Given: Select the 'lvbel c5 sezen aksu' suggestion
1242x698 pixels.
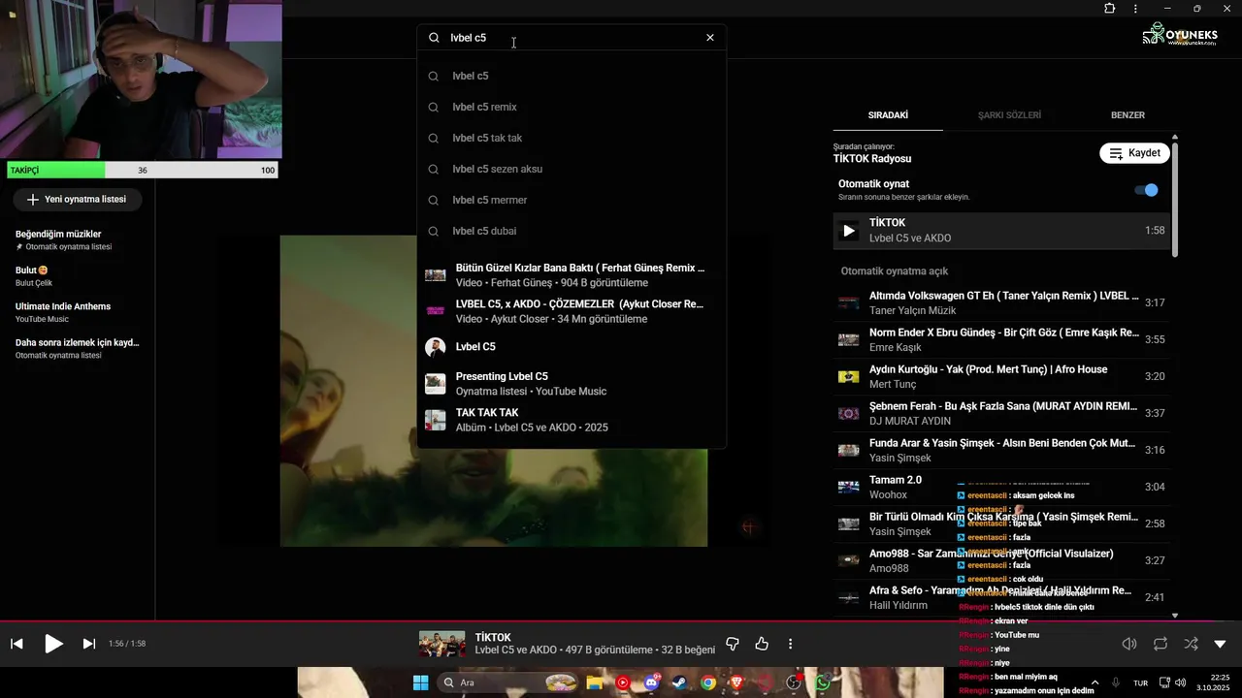Looking at the screenshot, I should coord(572,169).
